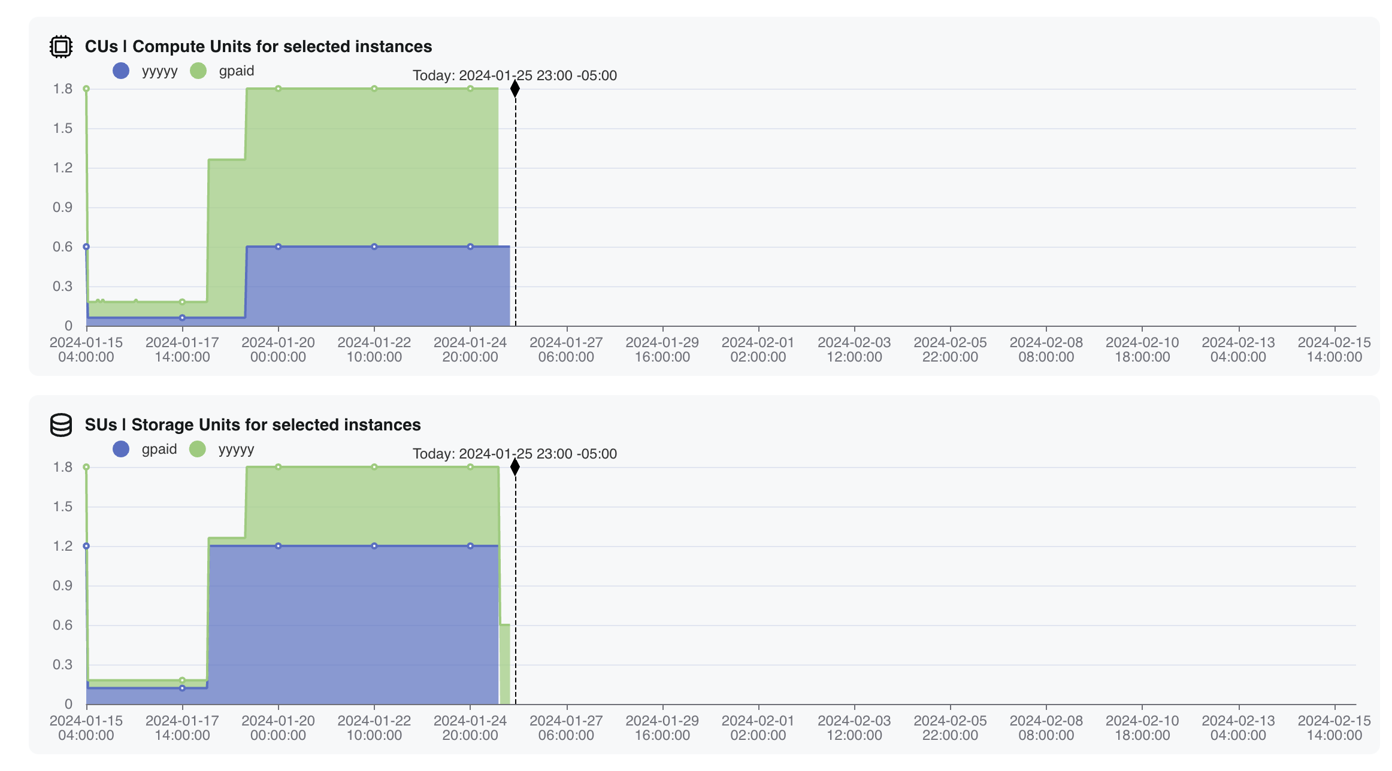Click the diamond marker on the Storage Units today line
This screenshot has height=771, width=1392.
point(514,466)
